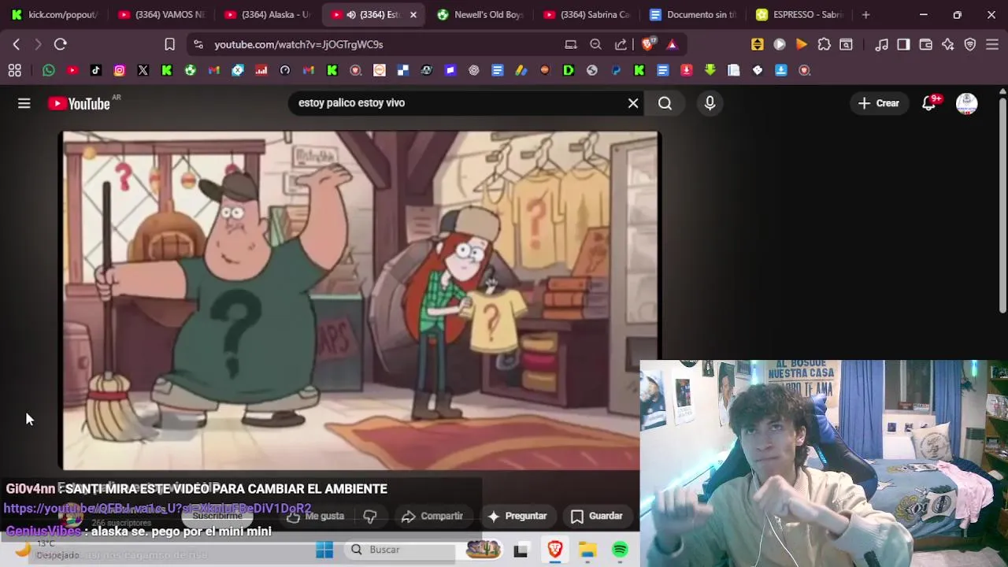1008x567 pixels.
Task: Open Brave's main hamburger menu
Action: coord(992,45)
